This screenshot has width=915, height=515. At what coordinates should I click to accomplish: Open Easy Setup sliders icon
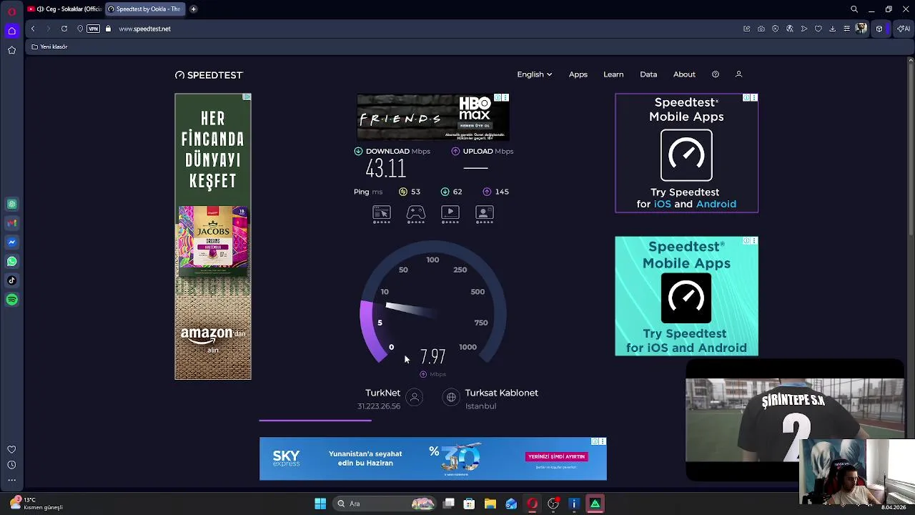coord(846,29)
